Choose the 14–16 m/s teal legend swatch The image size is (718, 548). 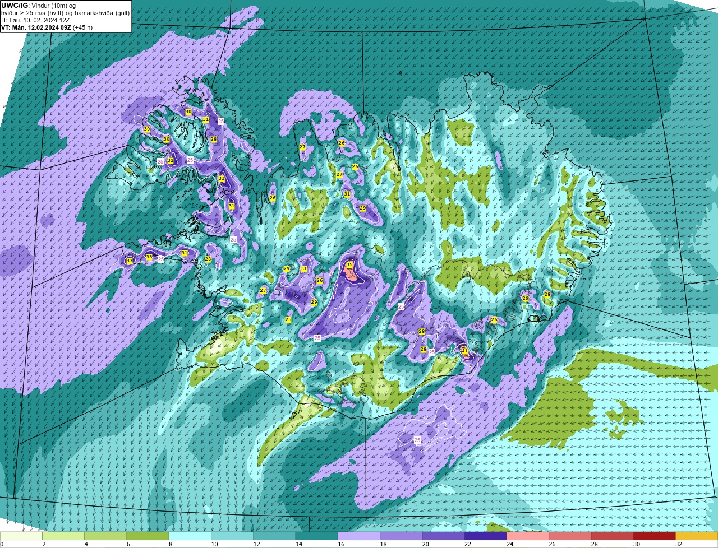[x=317, y=536]
